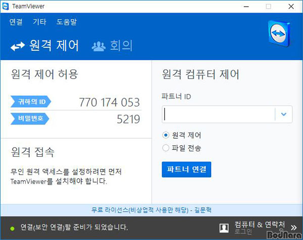The image size is (303, 240).
Task: Click the green connection status indicator
Action: (12, 228)
